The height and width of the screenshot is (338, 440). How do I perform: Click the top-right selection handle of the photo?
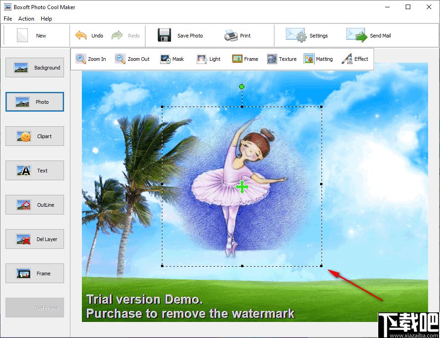321,107
